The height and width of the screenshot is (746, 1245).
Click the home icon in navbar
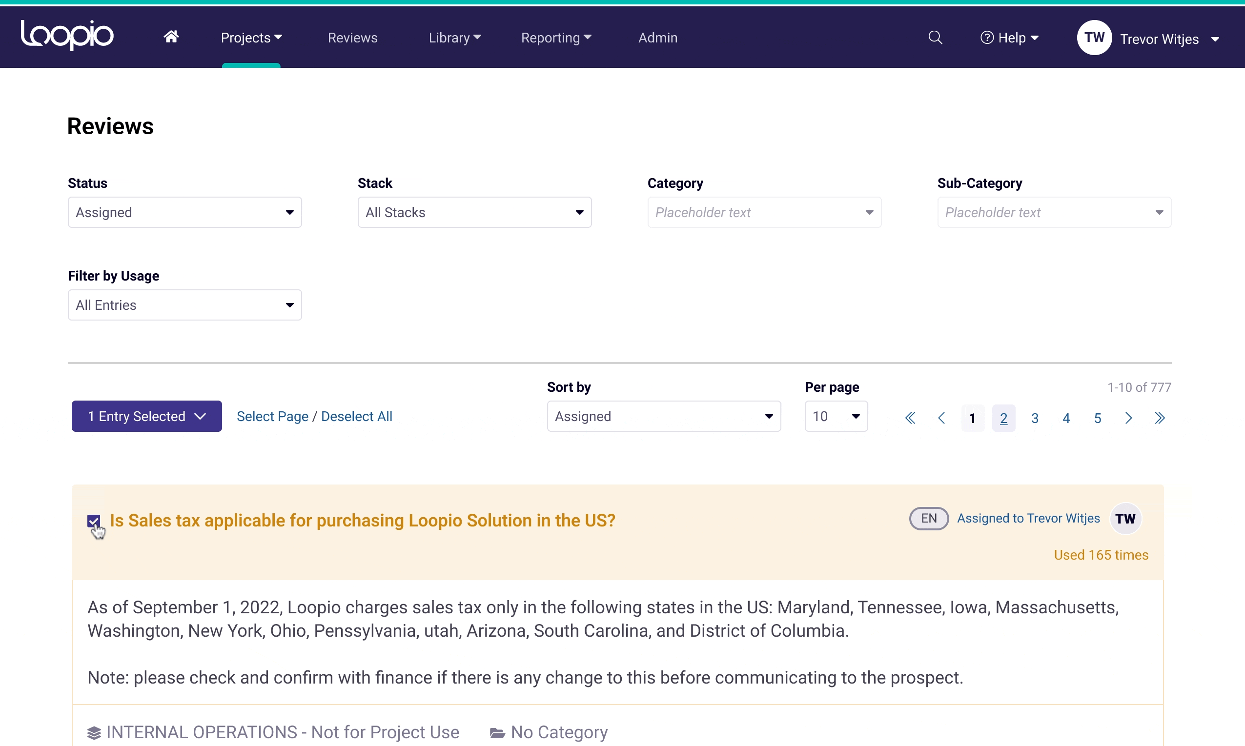(x=171, y=37)
